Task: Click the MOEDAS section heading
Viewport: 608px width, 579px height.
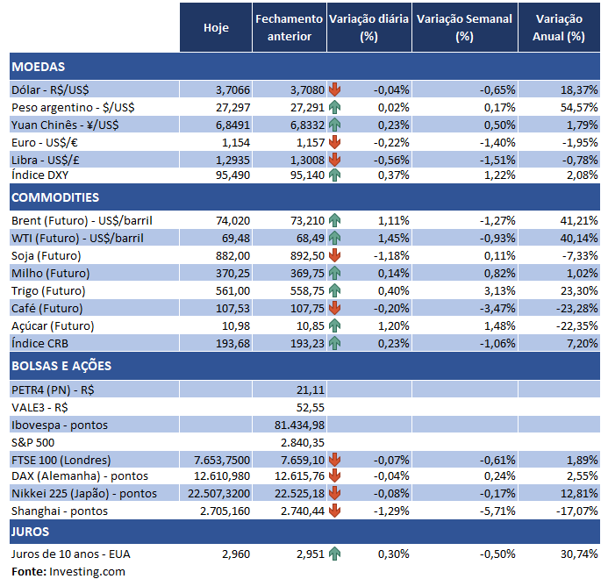Action: click(39, 67)
